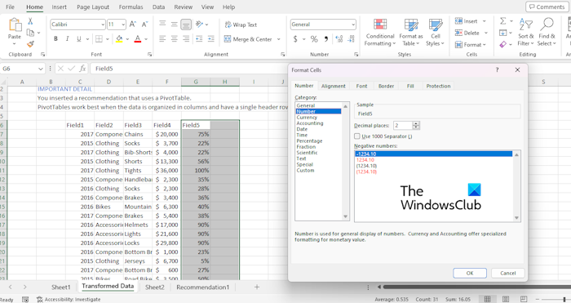Increase font size with larger A icon

[132, 25]
